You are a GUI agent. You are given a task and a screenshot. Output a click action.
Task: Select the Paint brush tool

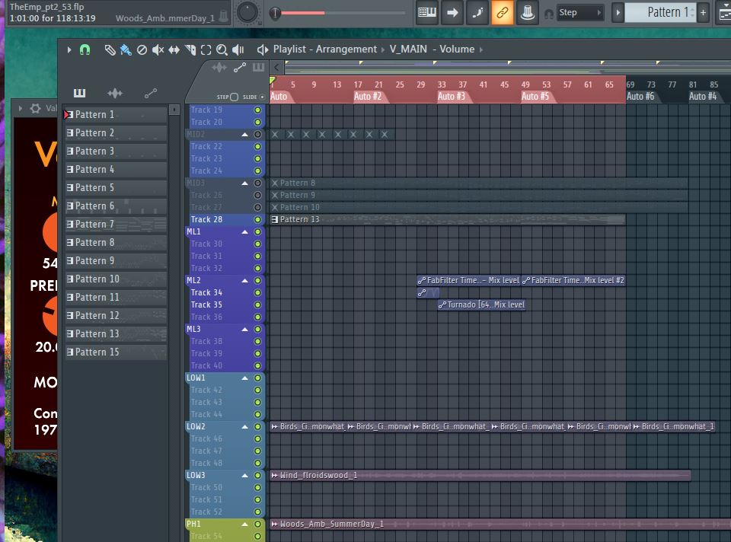126,50
